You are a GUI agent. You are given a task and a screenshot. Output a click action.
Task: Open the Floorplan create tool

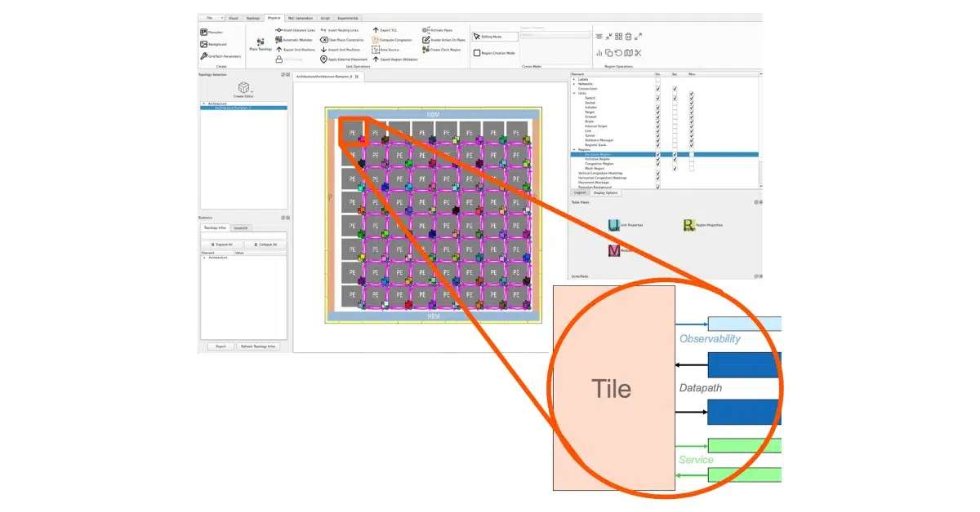[x=212, y=33]
